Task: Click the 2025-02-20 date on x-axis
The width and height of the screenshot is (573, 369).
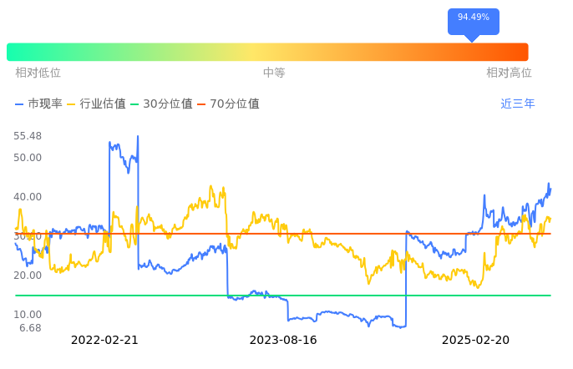Action: tap(475, 340)
